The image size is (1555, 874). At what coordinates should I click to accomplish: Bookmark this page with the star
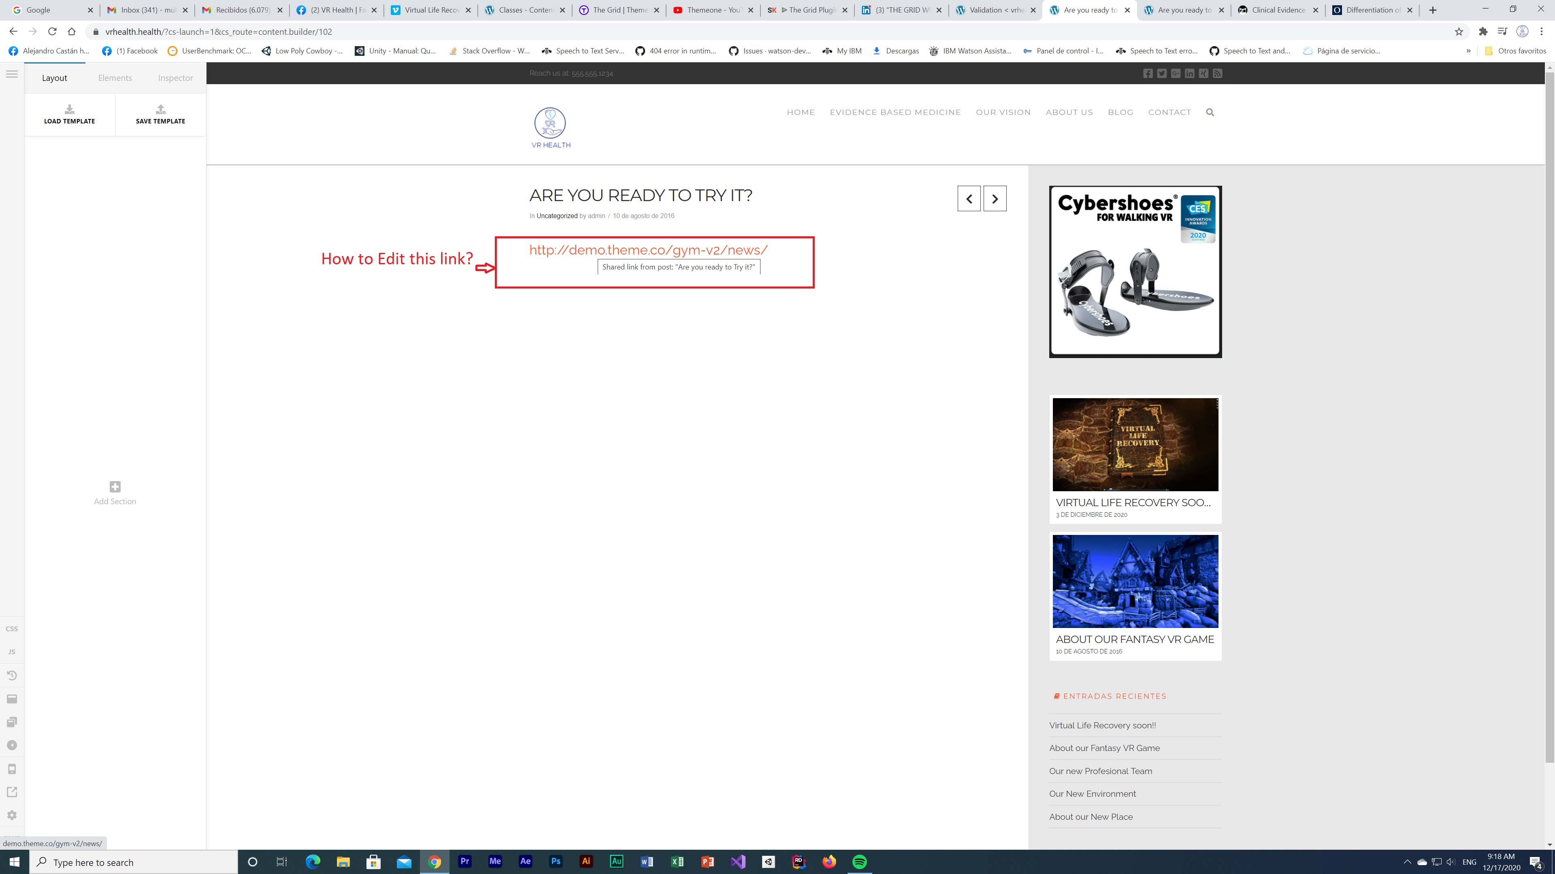[x=1459, y=32]
